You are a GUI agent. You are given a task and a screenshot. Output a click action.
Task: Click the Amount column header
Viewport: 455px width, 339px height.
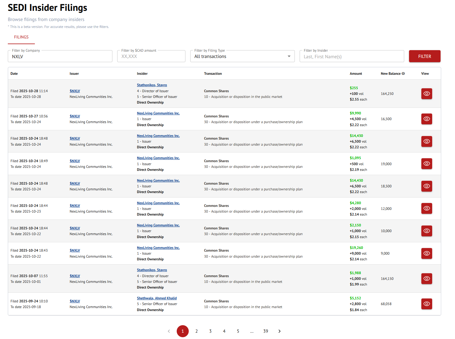tap(356, 74)
